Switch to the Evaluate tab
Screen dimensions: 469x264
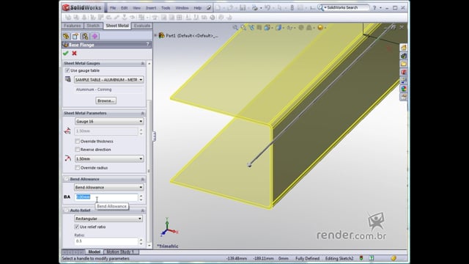click(142, 26)
